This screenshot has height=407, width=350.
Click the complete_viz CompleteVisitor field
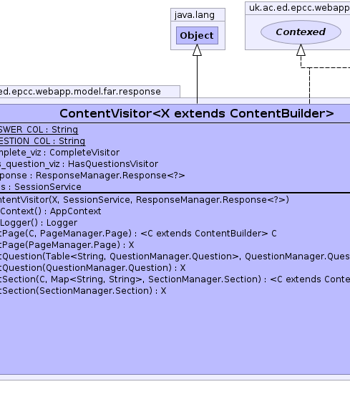(59, 153)
